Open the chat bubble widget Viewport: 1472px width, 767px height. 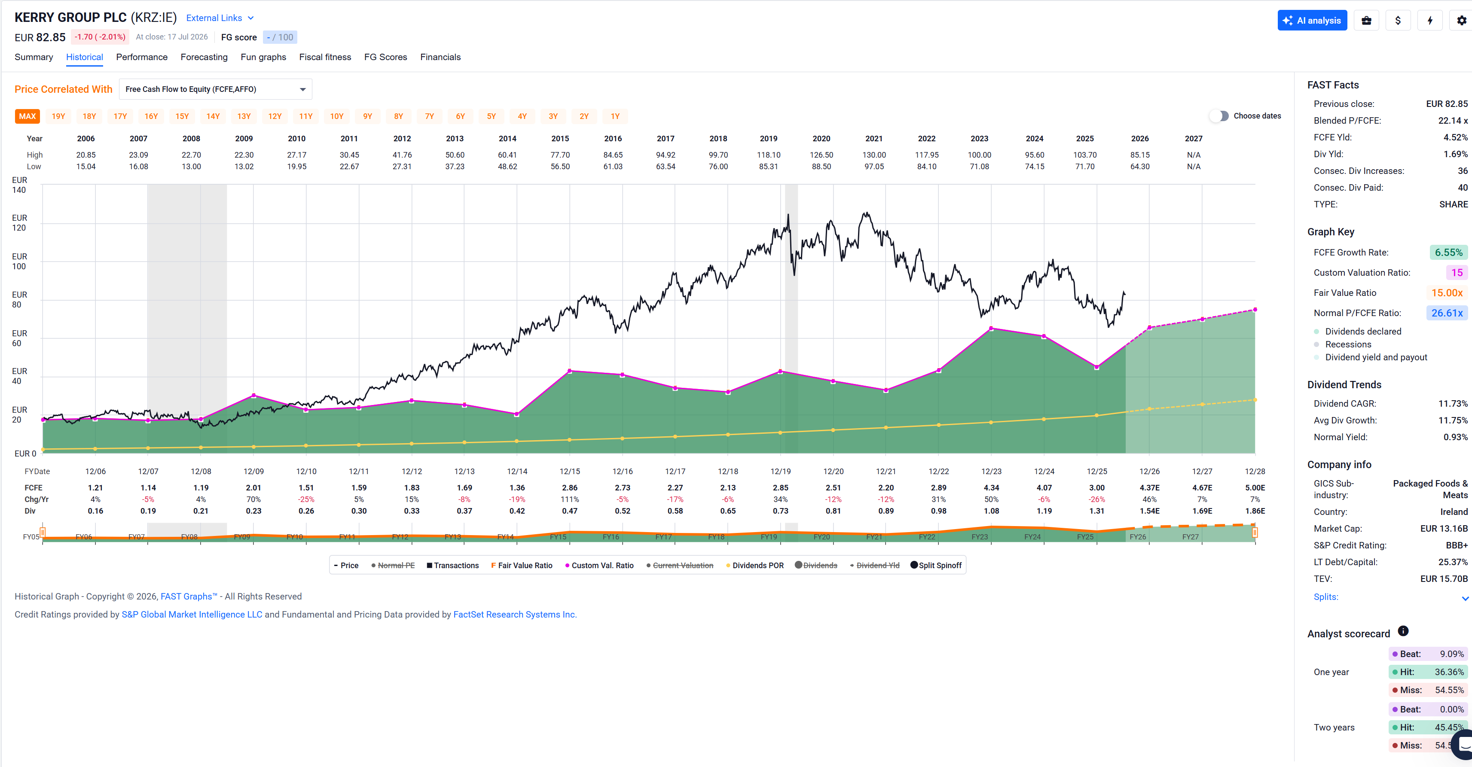coord(1463,744)
